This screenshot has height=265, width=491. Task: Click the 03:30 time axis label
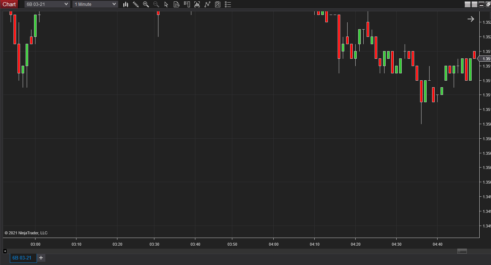[x=154, y=244]
